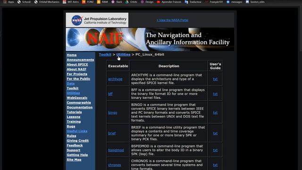The height and width of the screenshot is (170, 302).
Task: Open the Design bookmark
Action: click(x=147, y=2)
